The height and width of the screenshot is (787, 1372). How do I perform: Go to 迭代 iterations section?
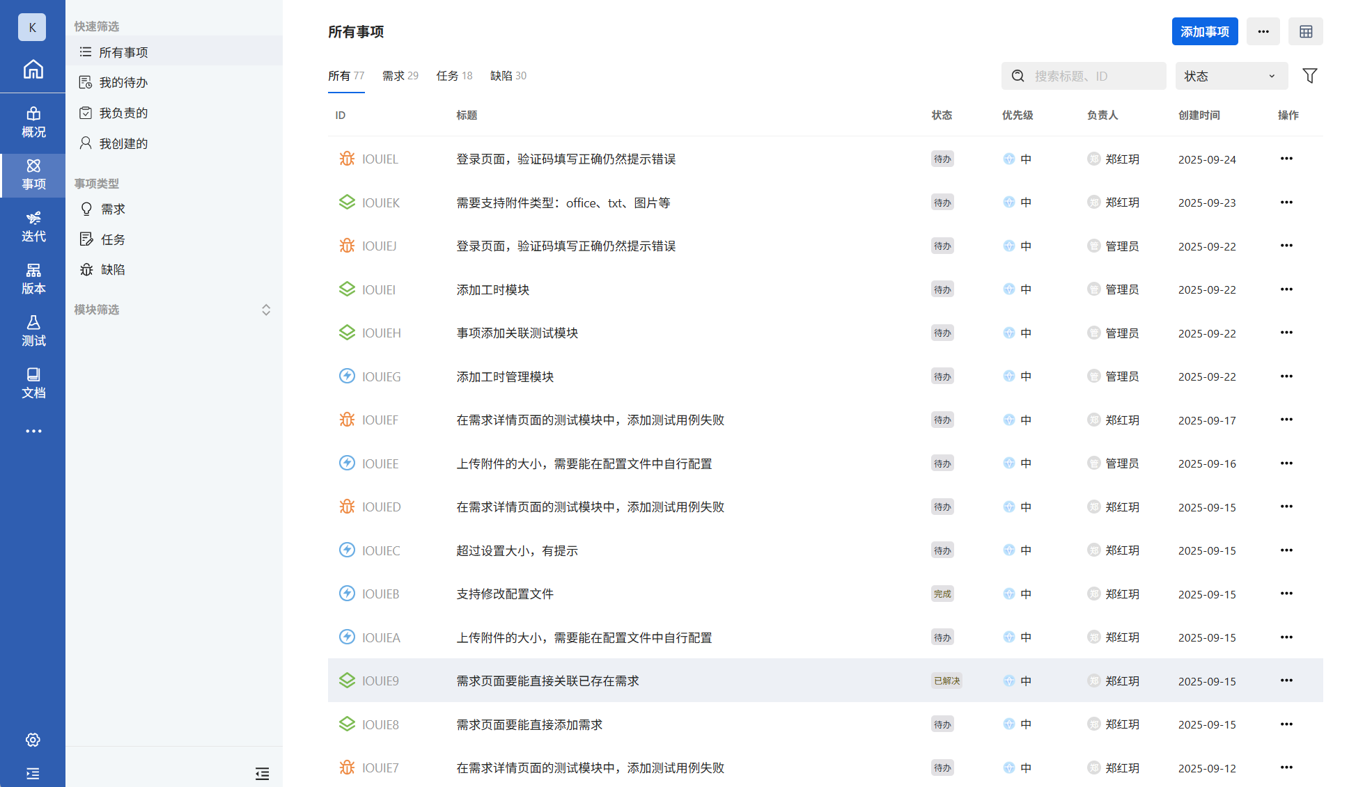[33, 227]
